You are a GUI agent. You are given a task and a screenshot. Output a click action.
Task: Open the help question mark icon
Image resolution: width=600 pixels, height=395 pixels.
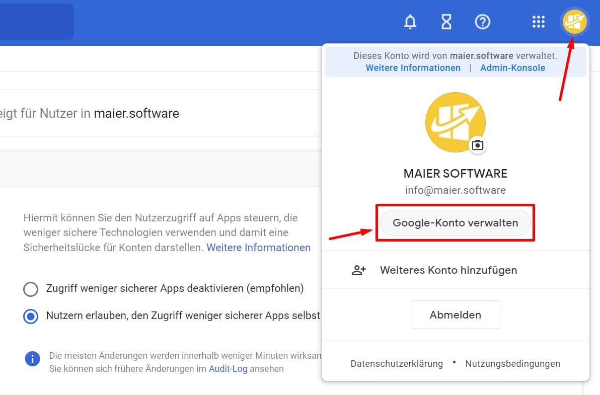coord(482,22)
